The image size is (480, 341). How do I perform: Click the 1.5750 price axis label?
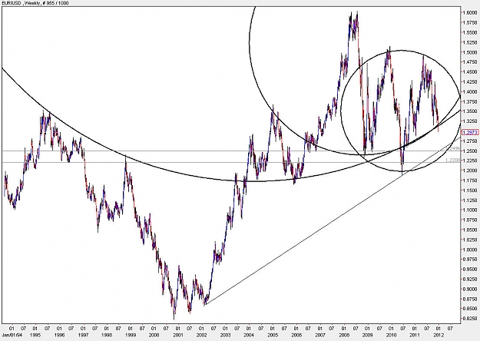tap(470, 22)
